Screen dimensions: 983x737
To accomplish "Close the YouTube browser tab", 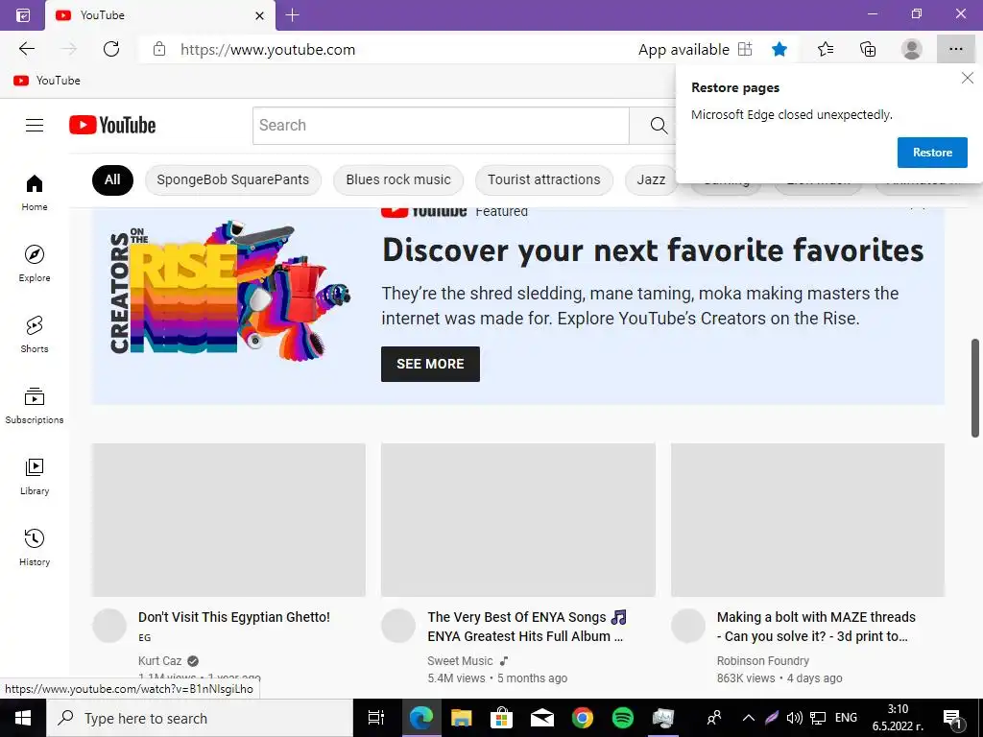I will click(x=259, y=15).
